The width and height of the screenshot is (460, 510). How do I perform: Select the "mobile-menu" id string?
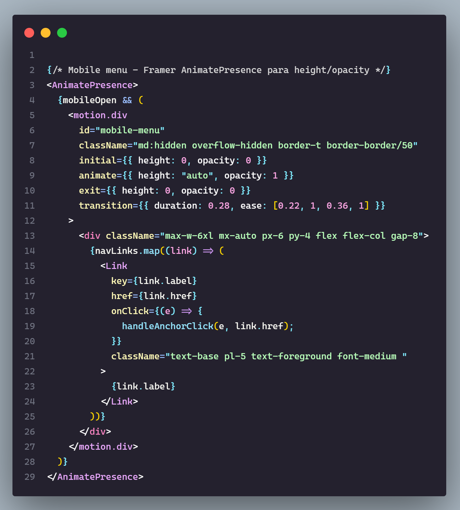pyautogui.click(x=130, y=130)
